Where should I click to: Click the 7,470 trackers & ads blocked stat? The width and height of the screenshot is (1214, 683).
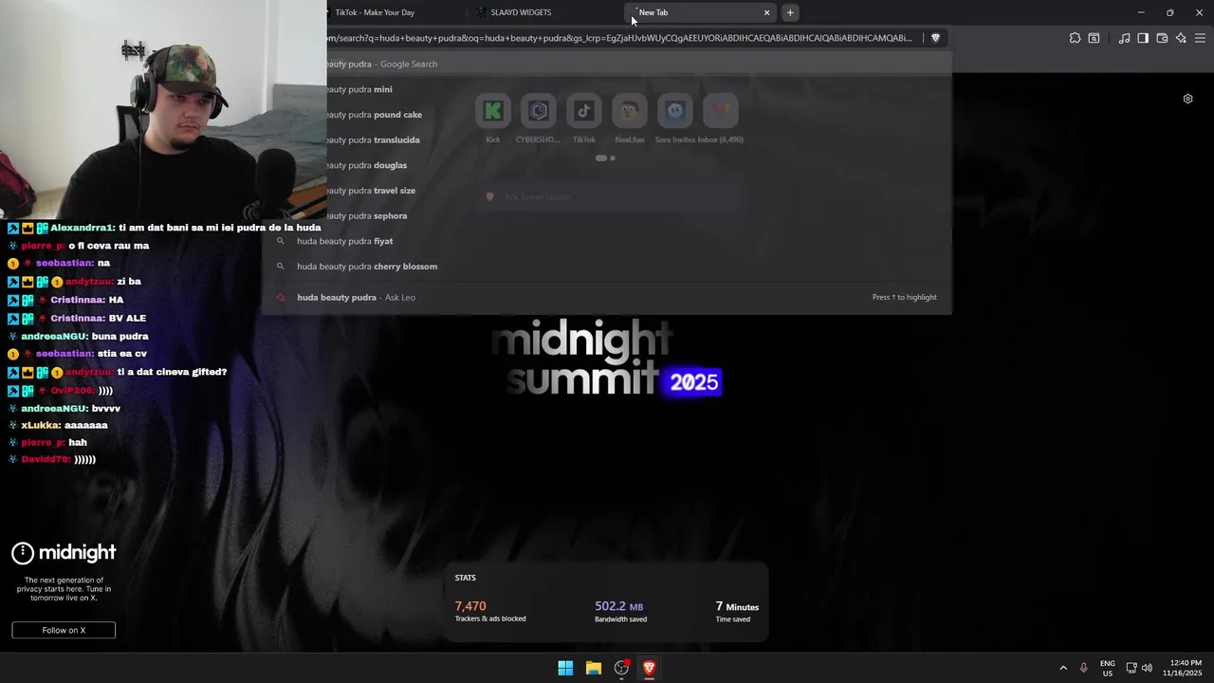click(x=489, y=612)
